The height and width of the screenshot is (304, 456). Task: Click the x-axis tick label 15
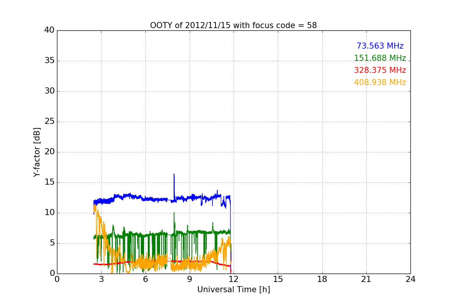point(278,279)
